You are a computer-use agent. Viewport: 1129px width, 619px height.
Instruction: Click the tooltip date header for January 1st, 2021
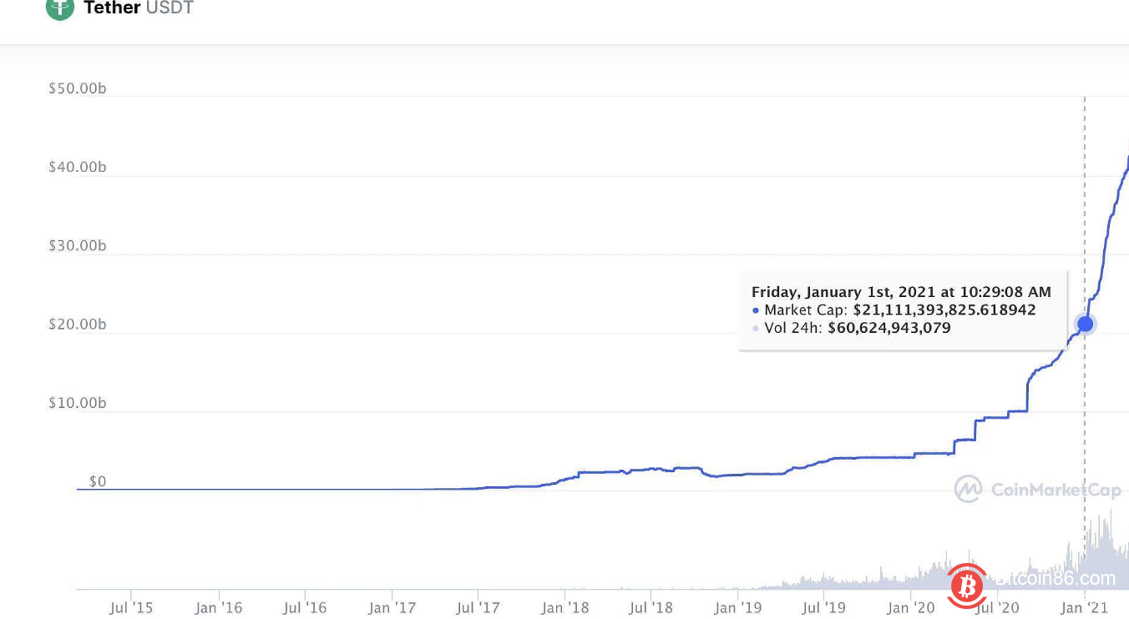tap(901, 292)
